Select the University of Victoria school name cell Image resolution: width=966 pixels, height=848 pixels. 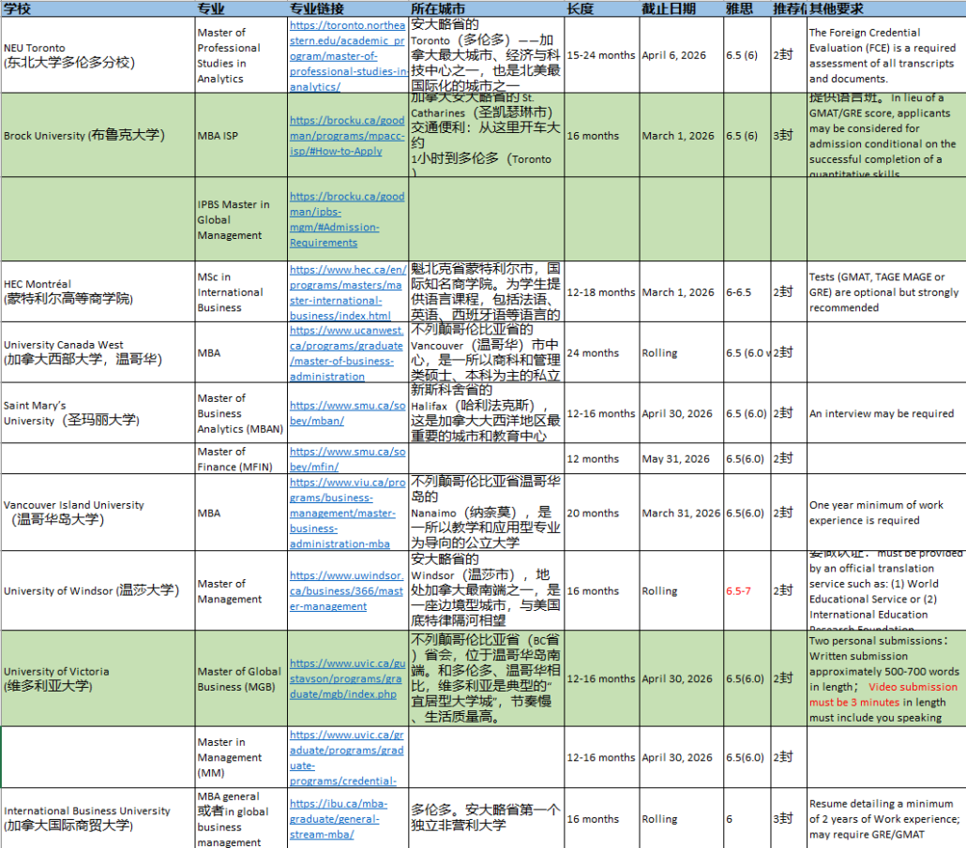click(x=97, y=678)
